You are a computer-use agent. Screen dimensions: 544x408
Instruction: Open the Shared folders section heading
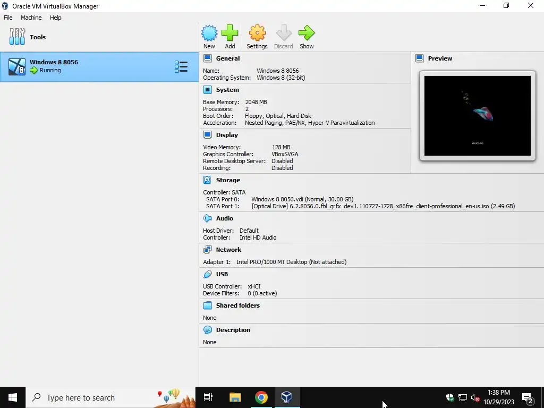[238, 305]
